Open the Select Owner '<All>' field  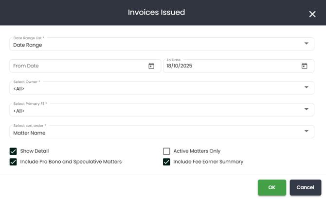[x=146, y=88]
